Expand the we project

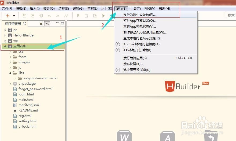5,41
